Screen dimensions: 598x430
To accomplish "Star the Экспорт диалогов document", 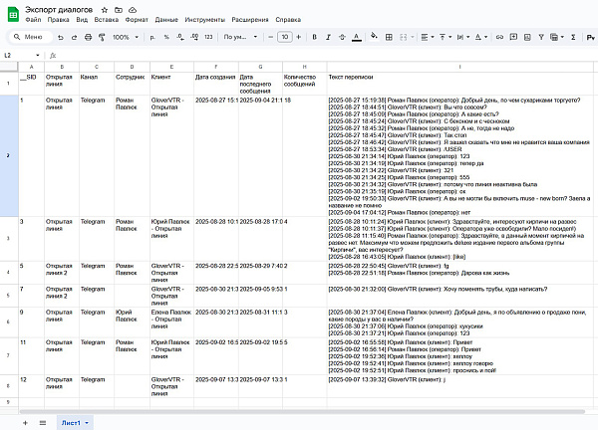I will tap(105, 10).
